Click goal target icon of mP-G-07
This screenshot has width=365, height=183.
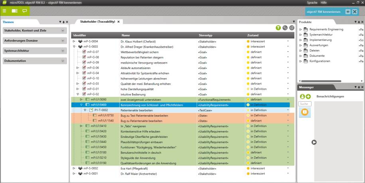(84, 52)
